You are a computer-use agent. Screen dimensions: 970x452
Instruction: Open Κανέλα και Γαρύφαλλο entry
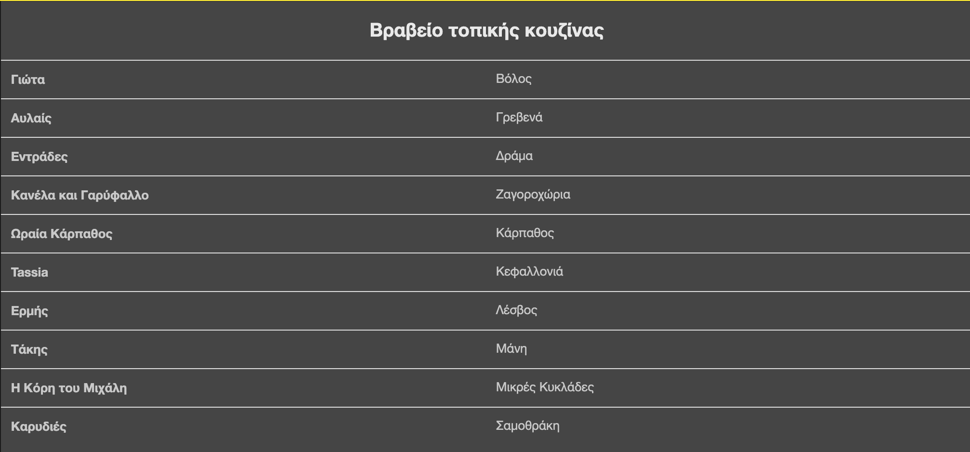[x=80, y=195]
